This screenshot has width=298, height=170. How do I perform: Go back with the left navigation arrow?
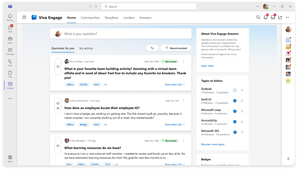click(x=90, y=7)
